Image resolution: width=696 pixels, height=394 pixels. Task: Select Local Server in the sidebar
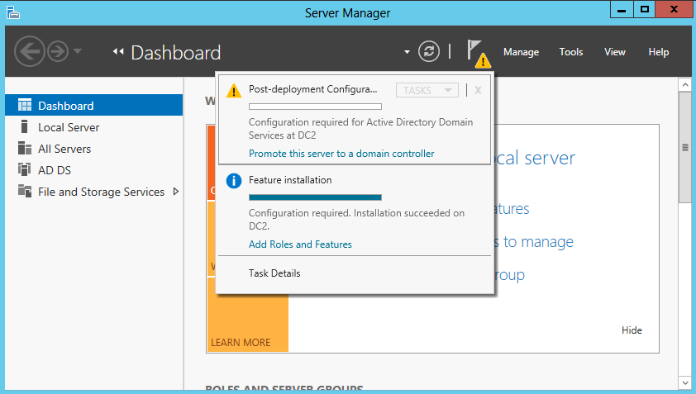point(93,127)
